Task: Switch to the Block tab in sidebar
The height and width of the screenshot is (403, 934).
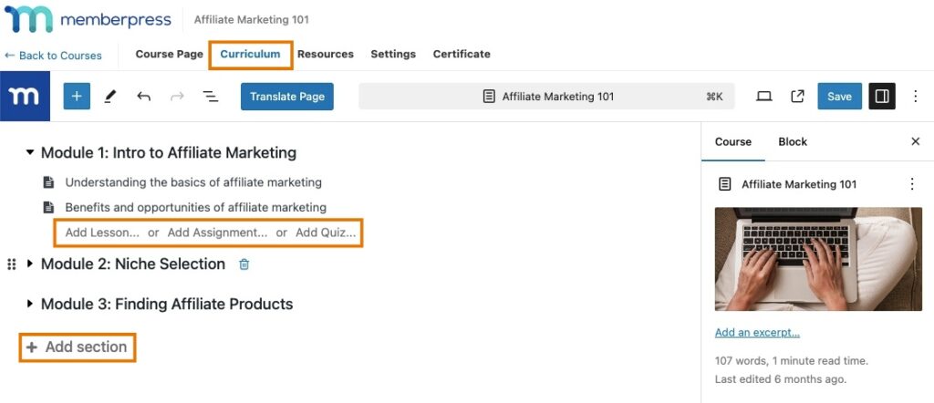Action: pyautogui.click(x=792, y=142)
